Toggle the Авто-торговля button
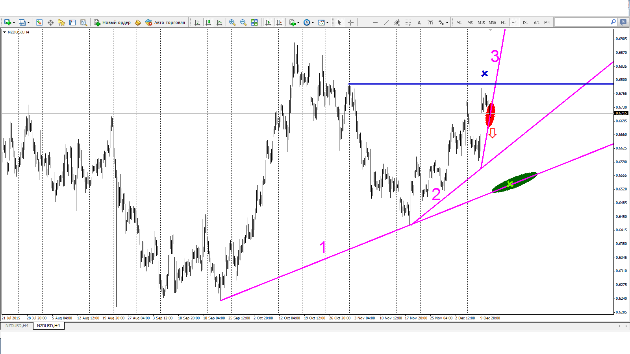630x354 pixels. click(165, 22)
